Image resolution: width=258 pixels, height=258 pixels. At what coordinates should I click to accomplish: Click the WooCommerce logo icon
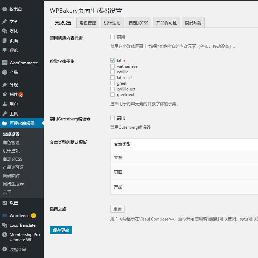5,63
